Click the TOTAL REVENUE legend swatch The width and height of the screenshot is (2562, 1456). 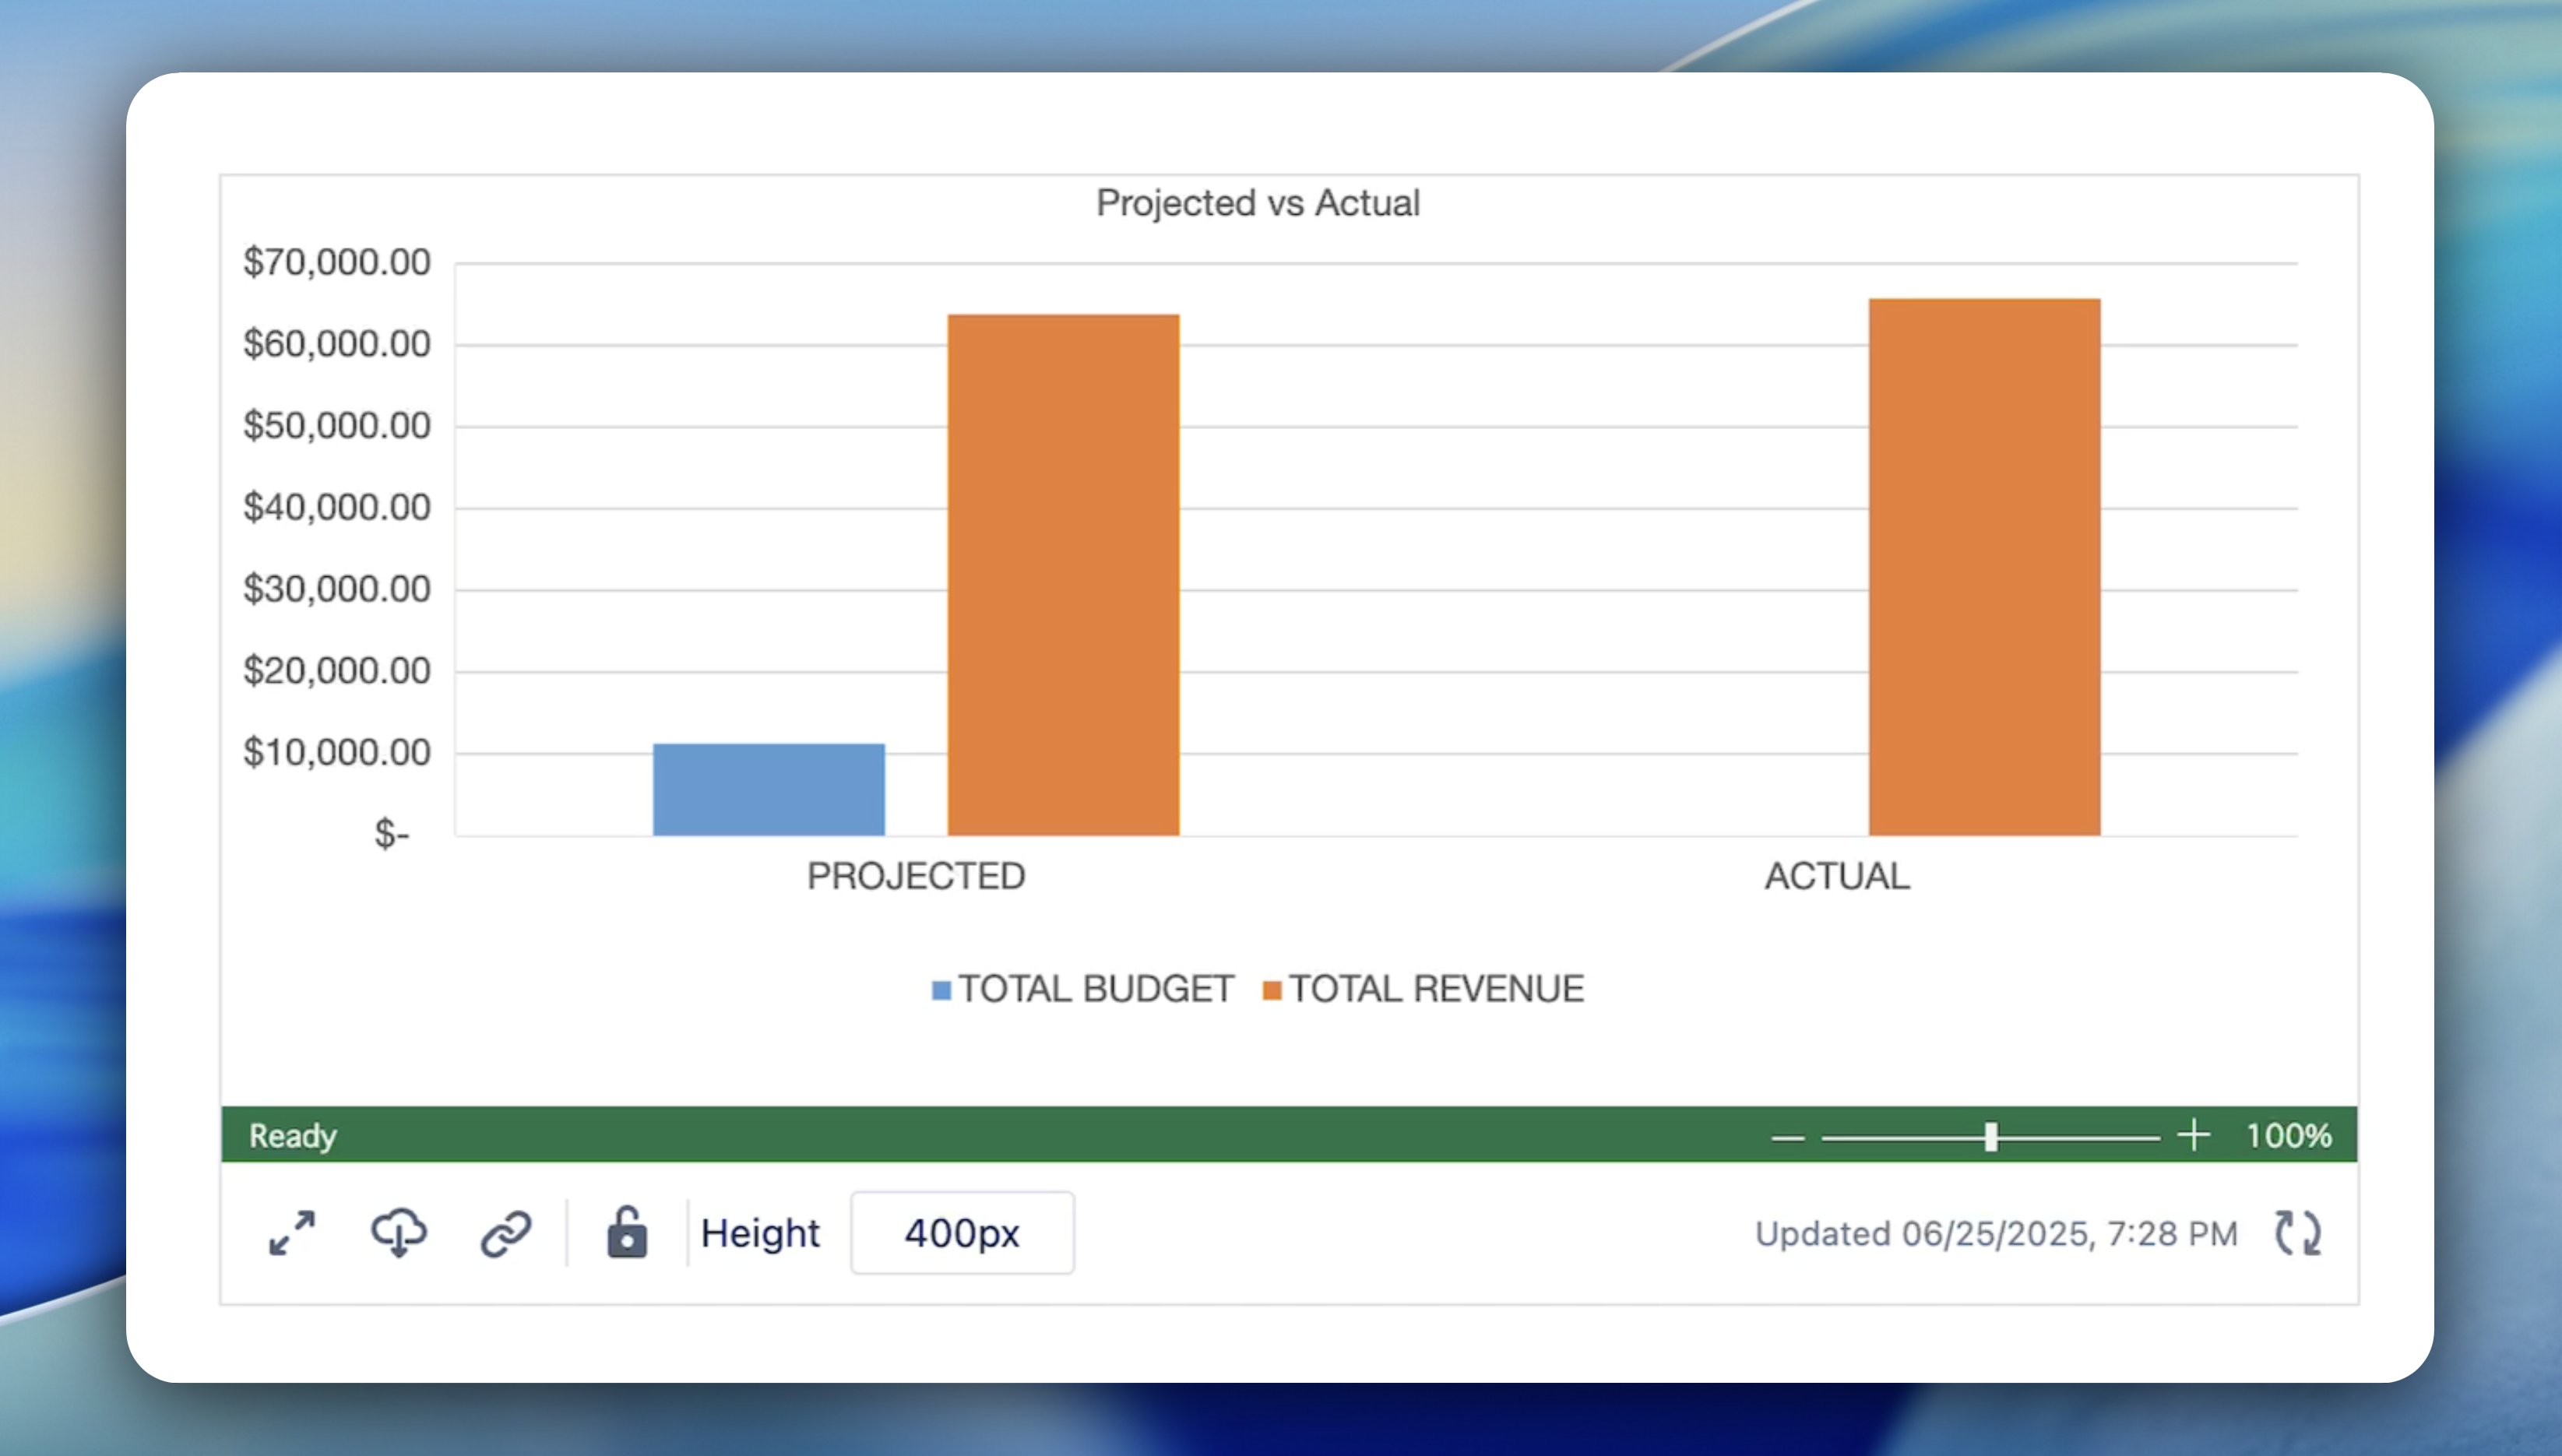[x=1272, y=990]
